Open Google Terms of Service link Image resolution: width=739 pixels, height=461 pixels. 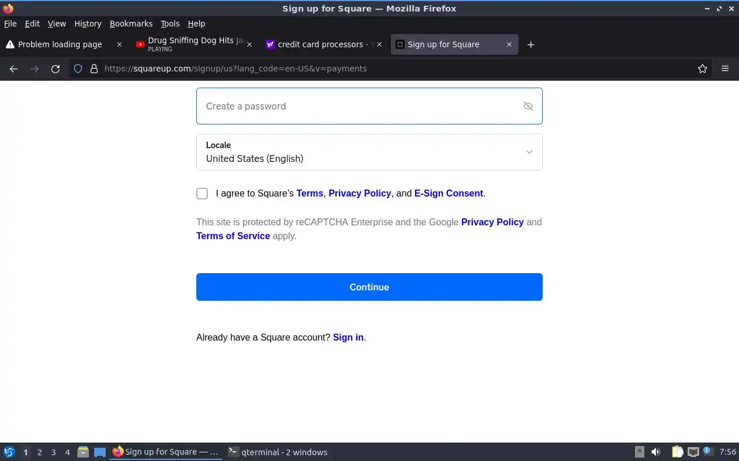[x=233, y=236]
